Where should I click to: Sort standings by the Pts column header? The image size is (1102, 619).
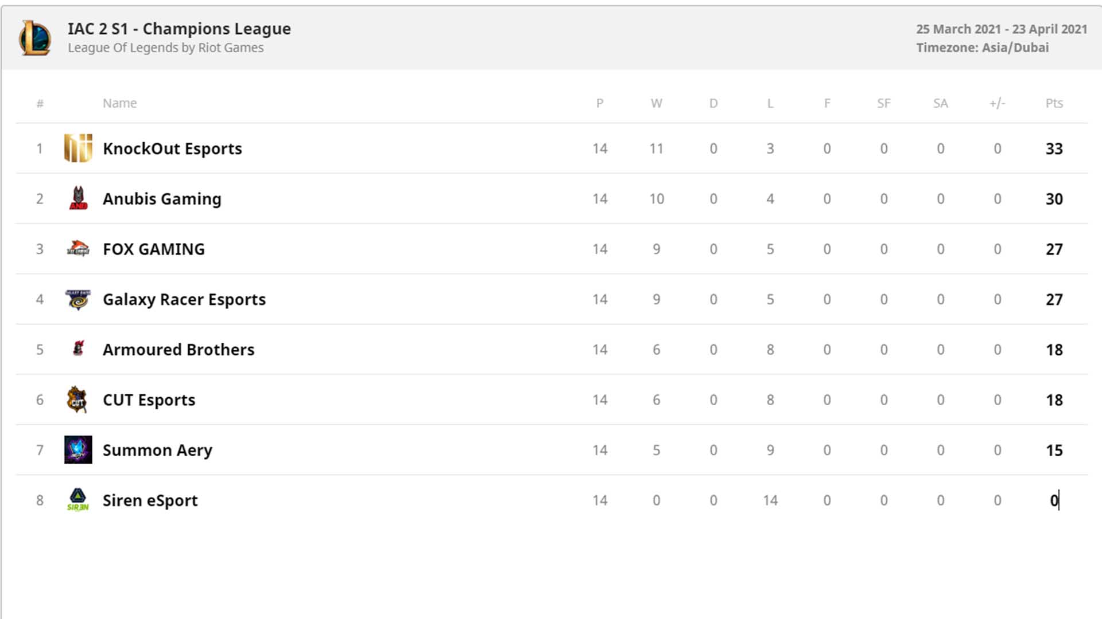click(1054, 103)
